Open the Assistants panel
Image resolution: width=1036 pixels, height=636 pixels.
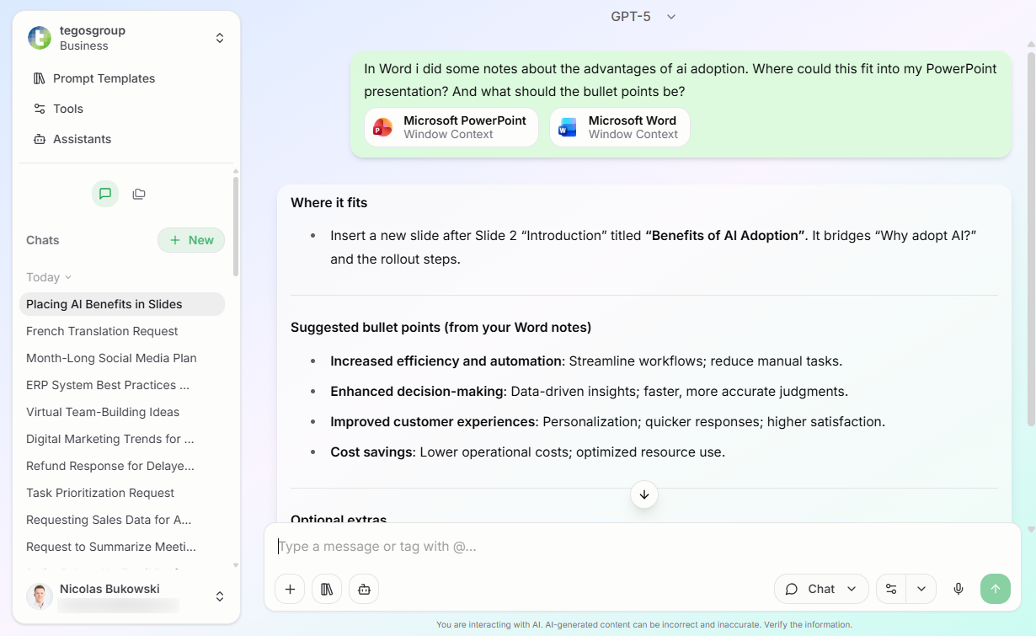(x=80, y=139)
